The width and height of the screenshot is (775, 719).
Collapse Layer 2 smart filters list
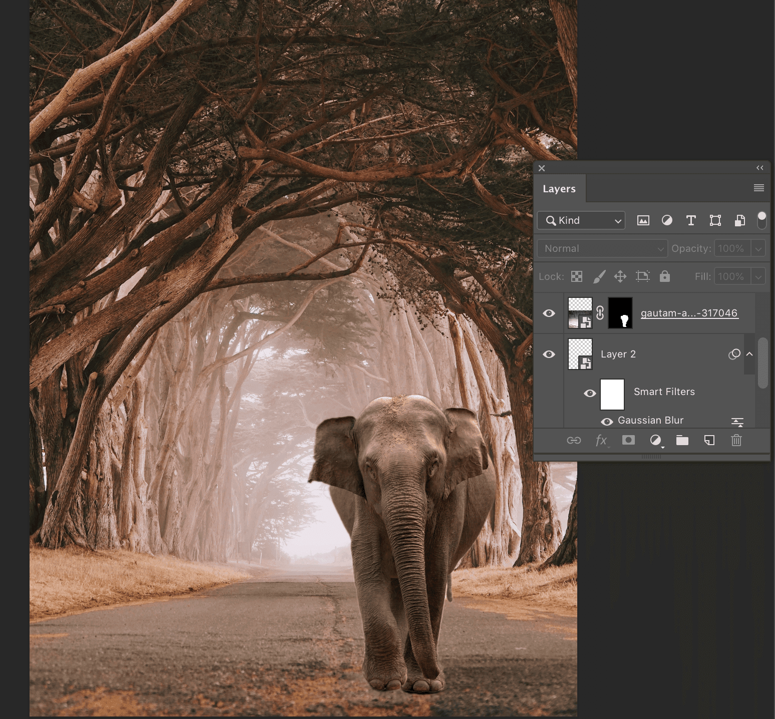(749, 354)
